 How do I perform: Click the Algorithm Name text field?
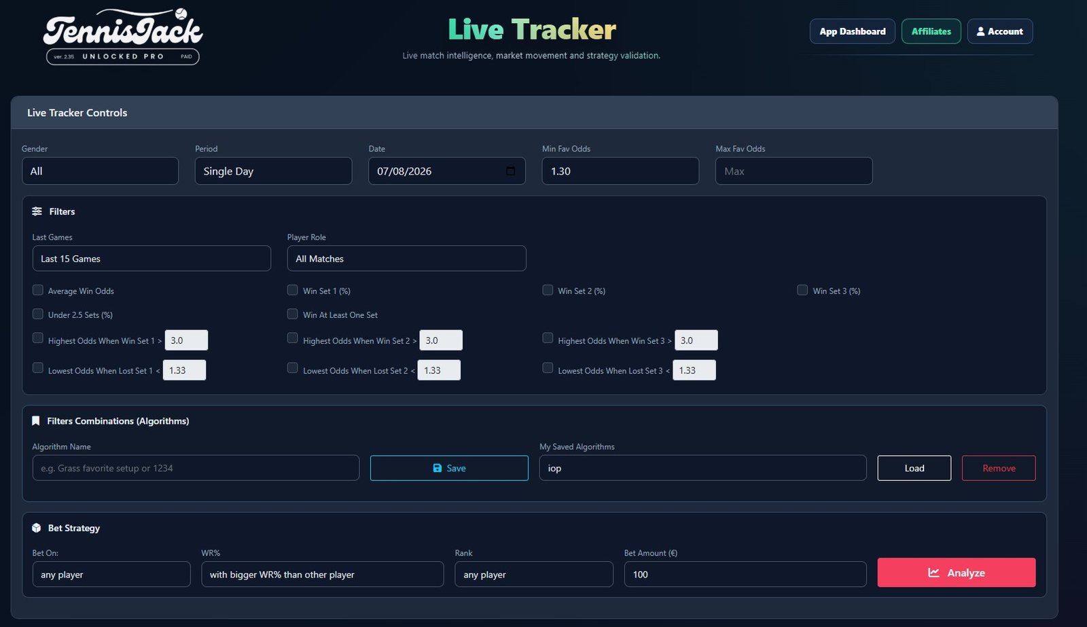[196, 468]
